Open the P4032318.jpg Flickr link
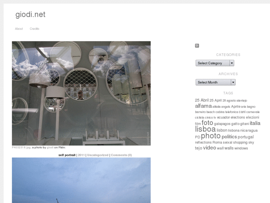 (21, 148)
